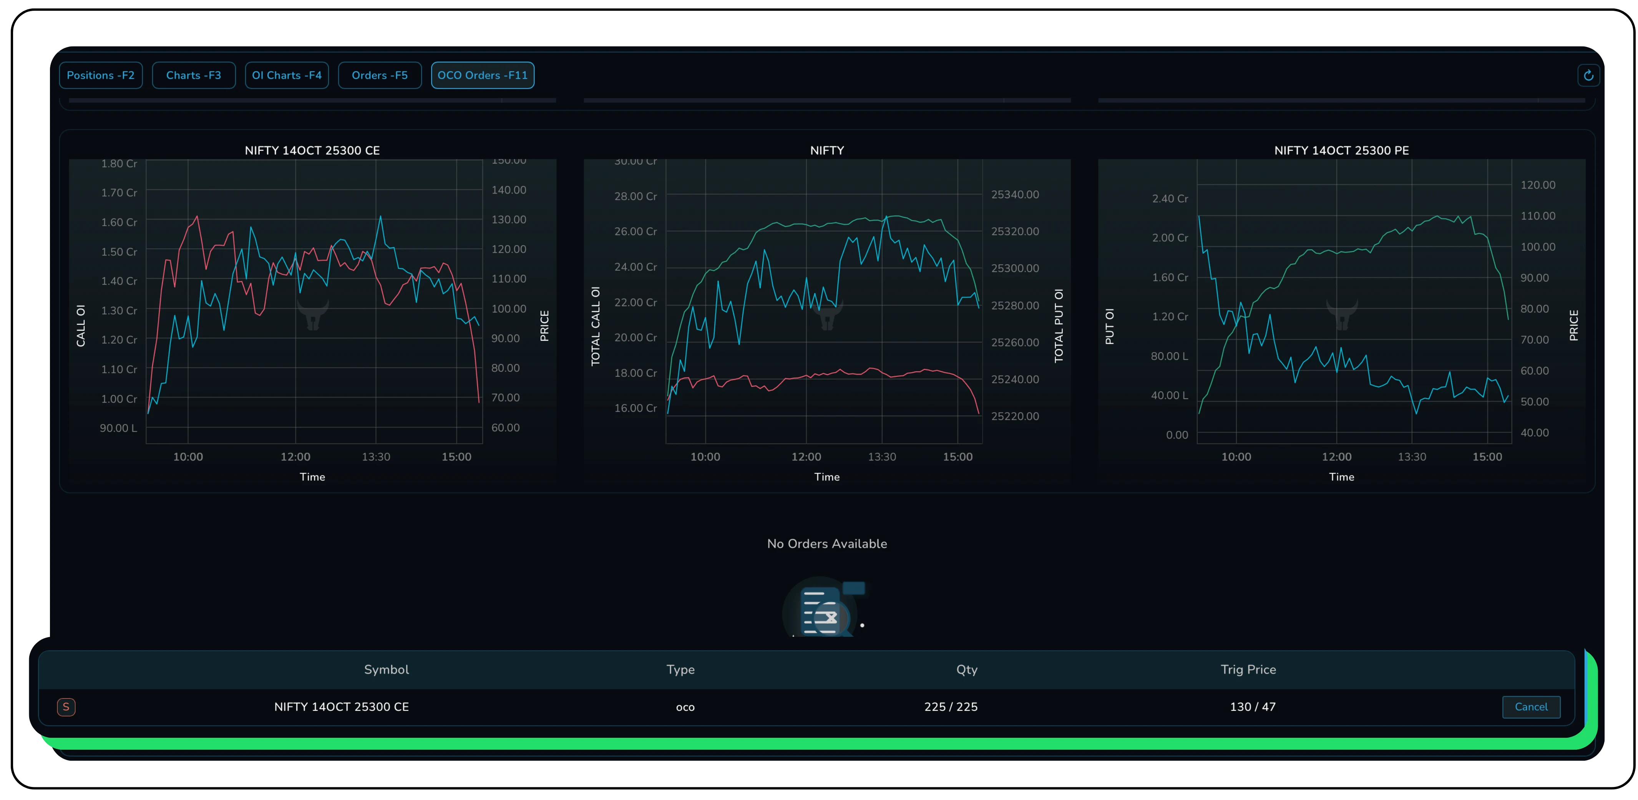Click the No Orders Available message
The height and width of the screenshot is (800, 1638).
click(x=826, y=544)
